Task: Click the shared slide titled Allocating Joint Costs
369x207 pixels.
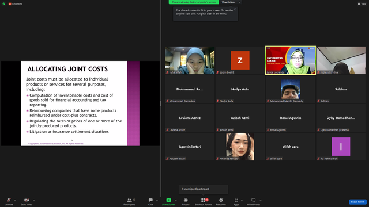Action: [x=80, y=103]
